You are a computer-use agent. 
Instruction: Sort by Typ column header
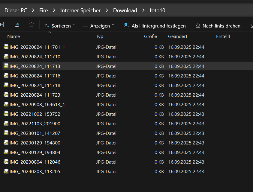click(100, 36)
